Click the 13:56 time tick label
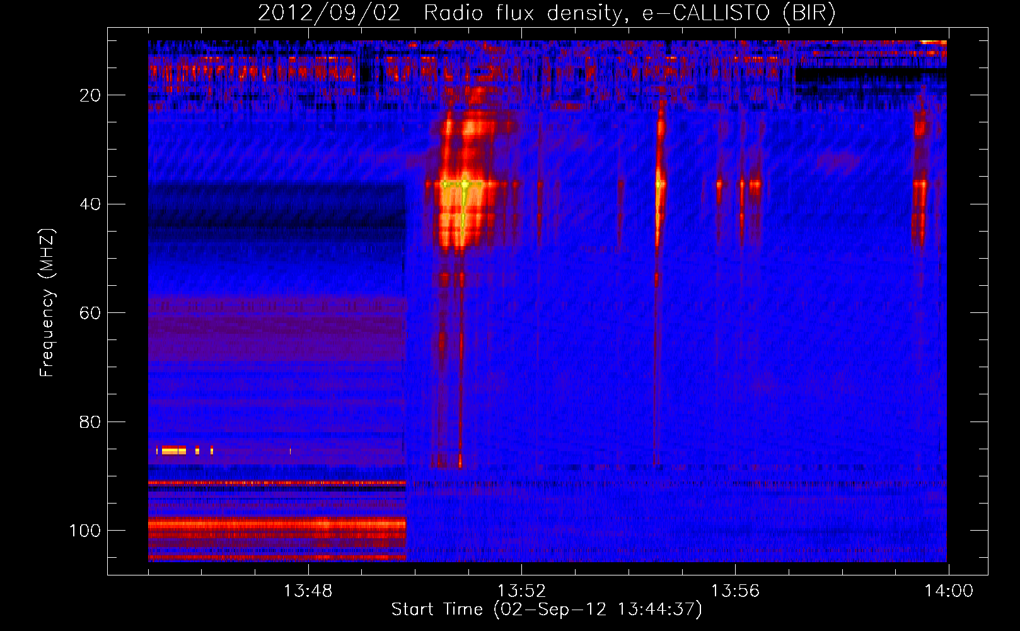The height and width of the screenshot is (631, 1020). click(x=736, y=591)
